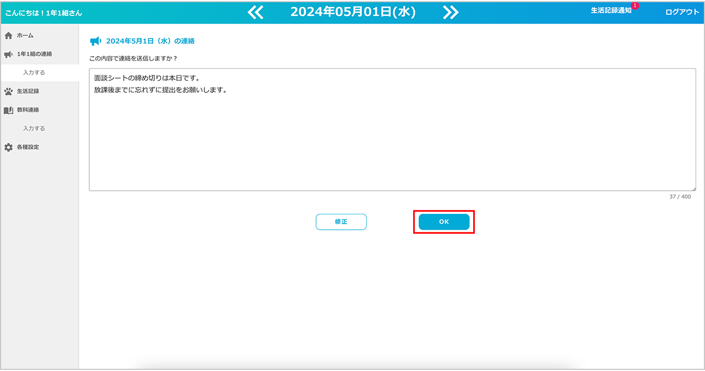The height and width of the screenshot is (371, 705).
Task: Click the ログアウト link
Action: (x=682, y=12)
